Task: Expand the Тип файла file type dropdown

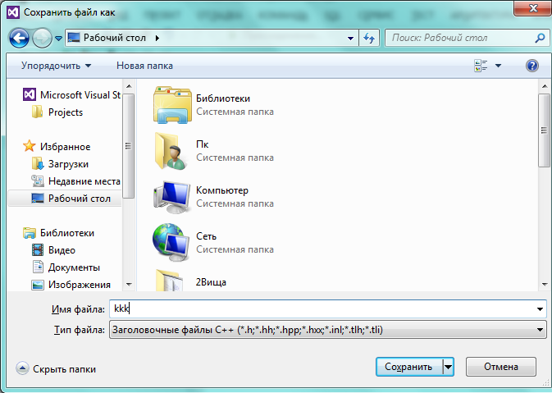Action: (540, 330)
